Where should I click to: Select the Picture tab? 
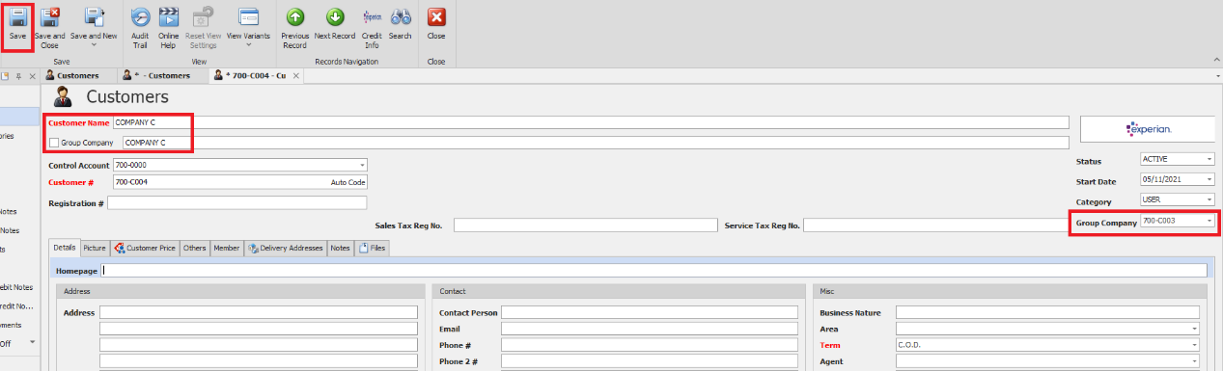point(95,248)
